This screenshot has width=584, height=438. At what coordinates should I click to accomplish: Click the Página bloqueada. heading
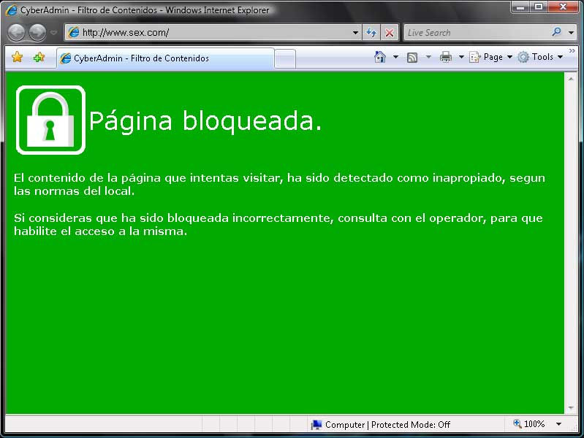tap(205, 121)
